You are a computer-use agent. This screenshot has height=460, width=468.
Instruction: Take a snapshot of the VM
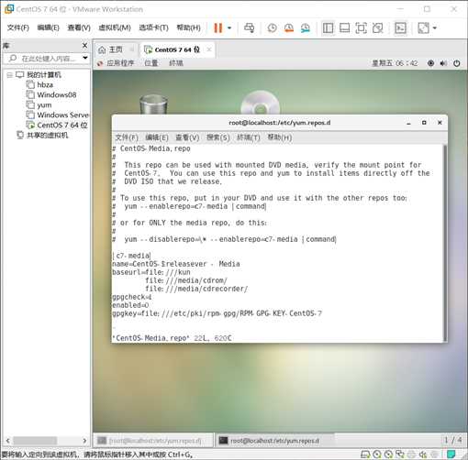pos(272,28)
